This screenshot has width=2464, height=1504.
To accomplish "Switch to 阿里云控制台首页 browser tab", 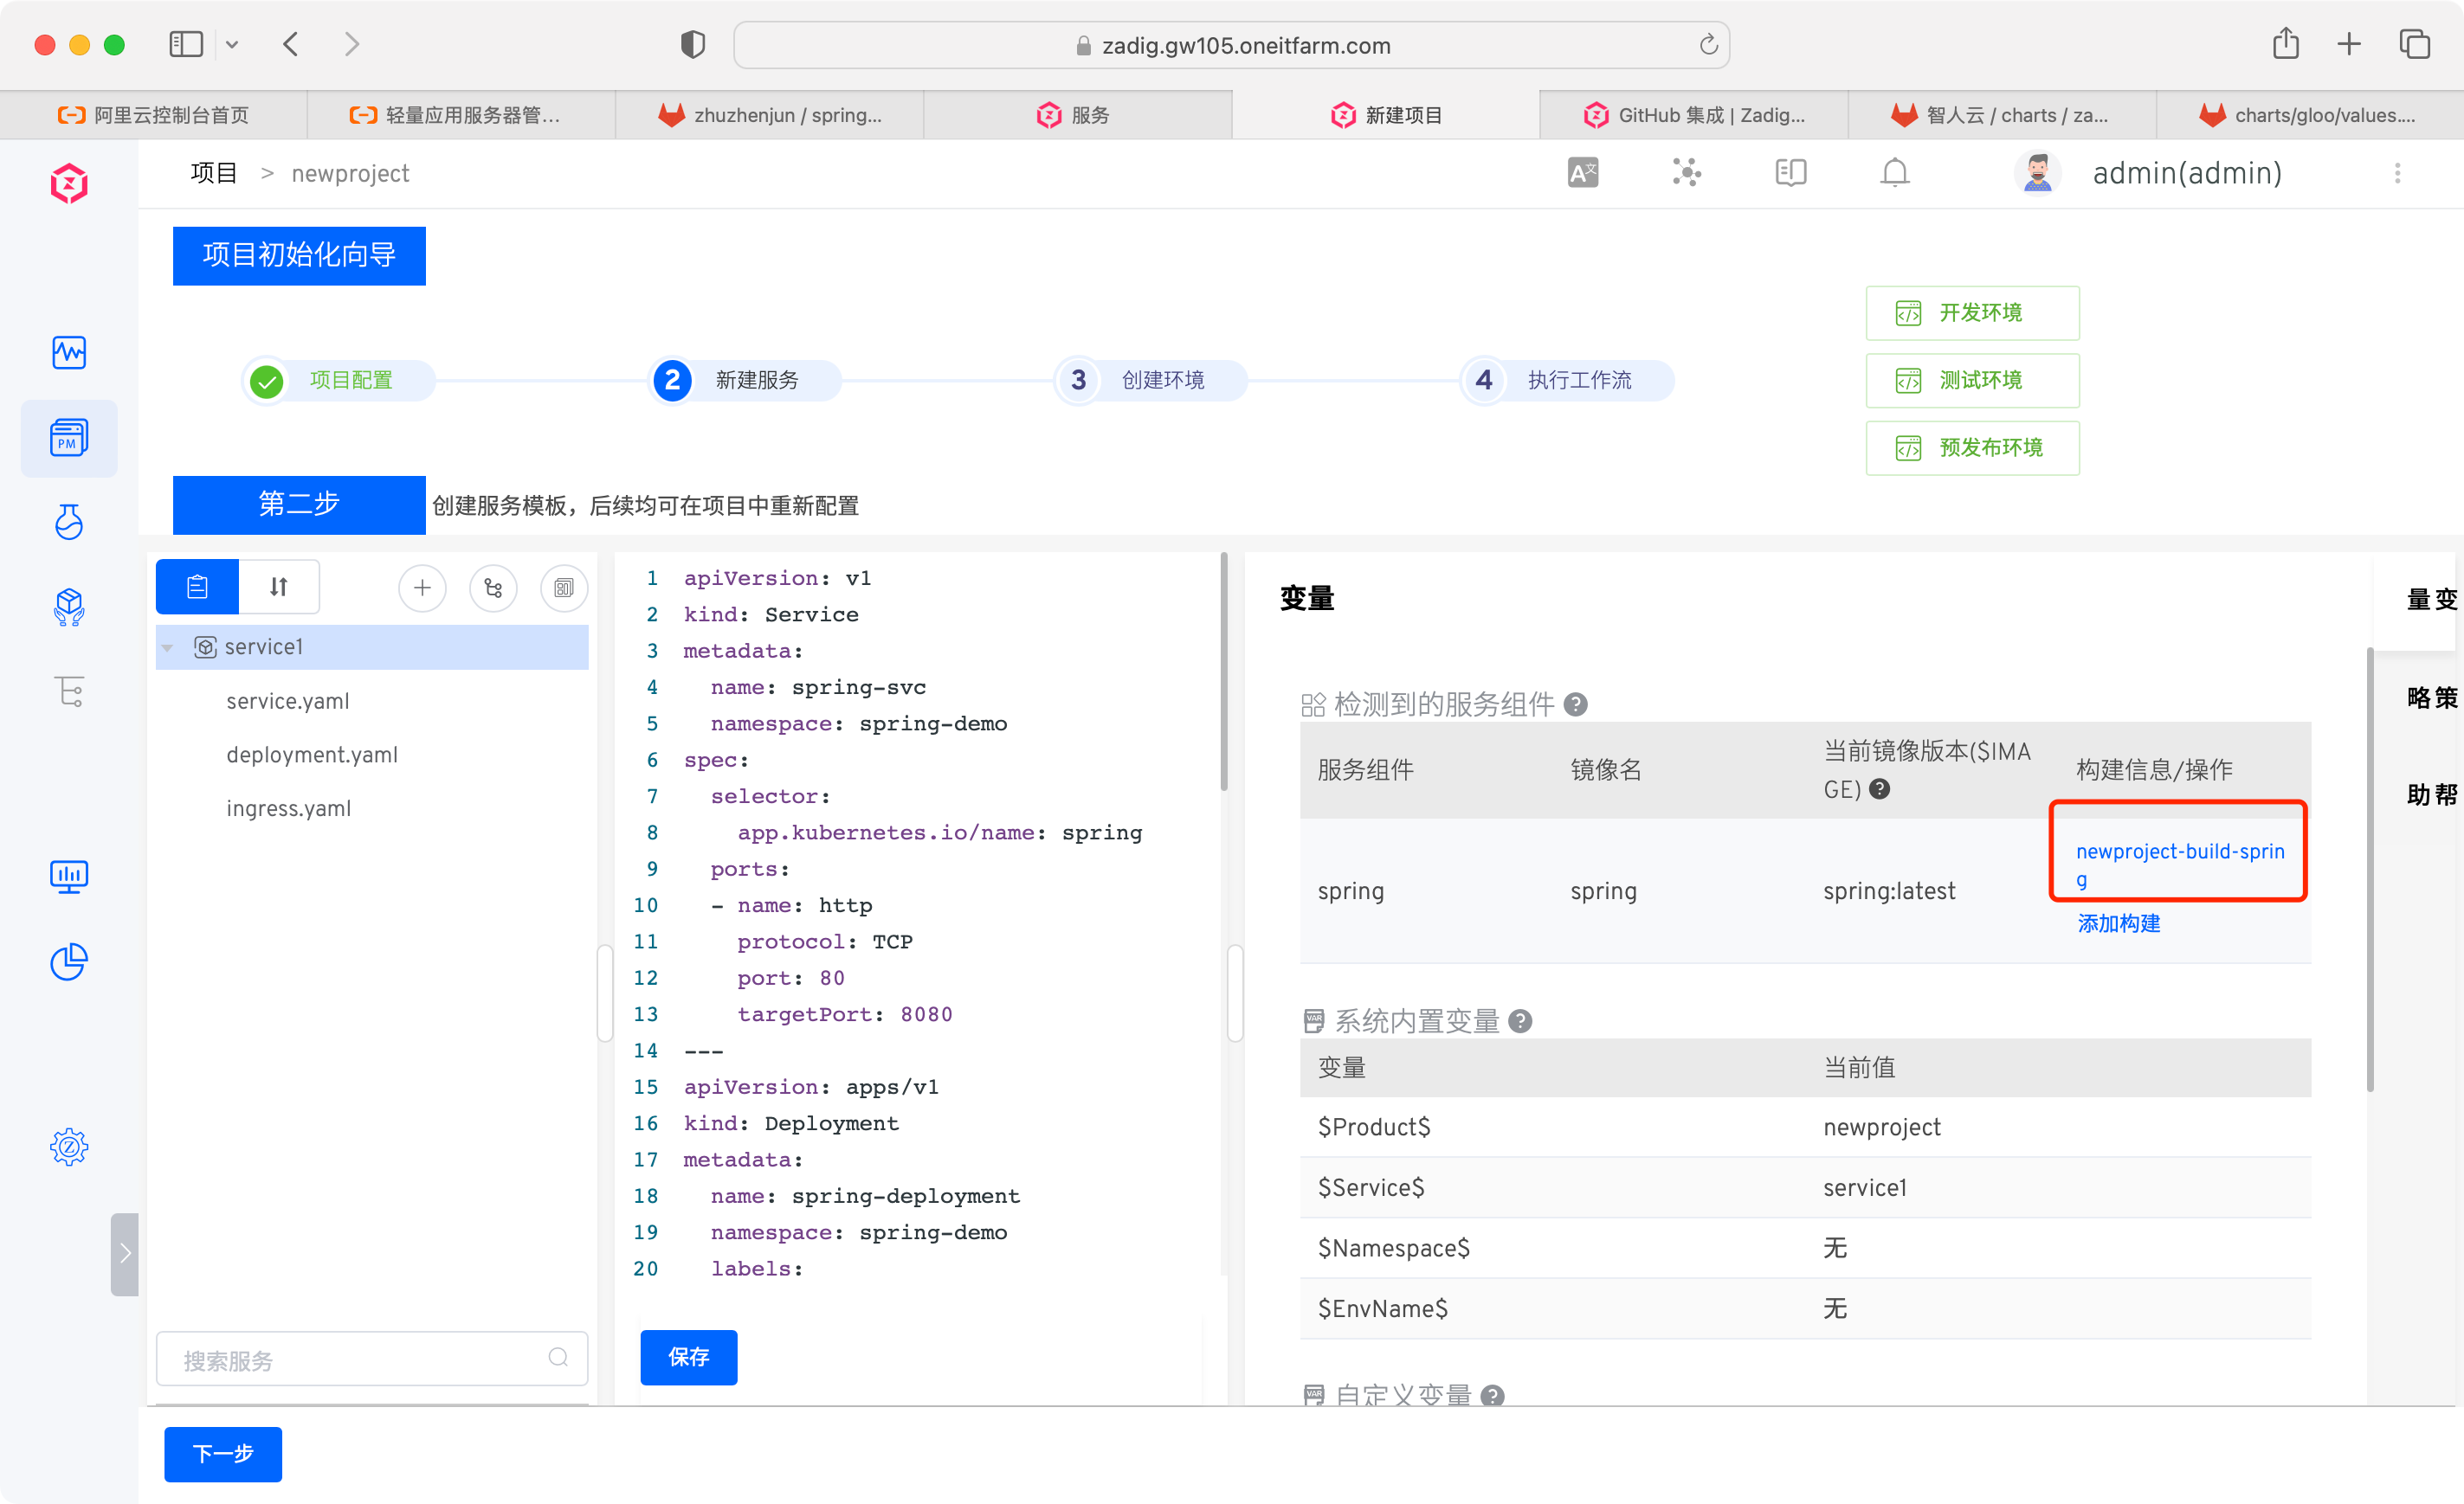I will point(154,115).
